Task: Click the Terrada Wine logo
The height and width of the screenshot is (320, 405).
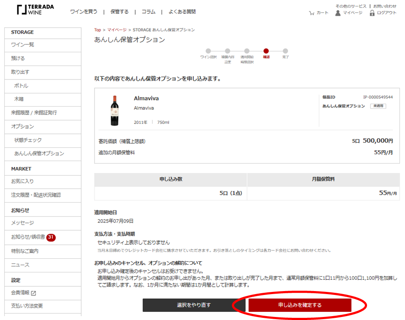Action: [35, 10]
